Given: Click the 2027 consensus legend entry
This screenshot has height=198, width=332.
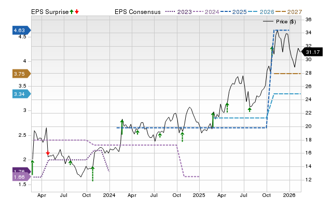Looking at the screenshot, I should coord(288,12).
